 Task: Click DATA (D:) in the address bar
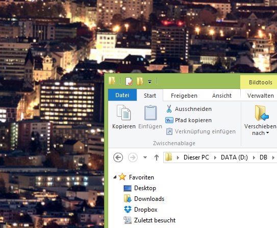234,157
